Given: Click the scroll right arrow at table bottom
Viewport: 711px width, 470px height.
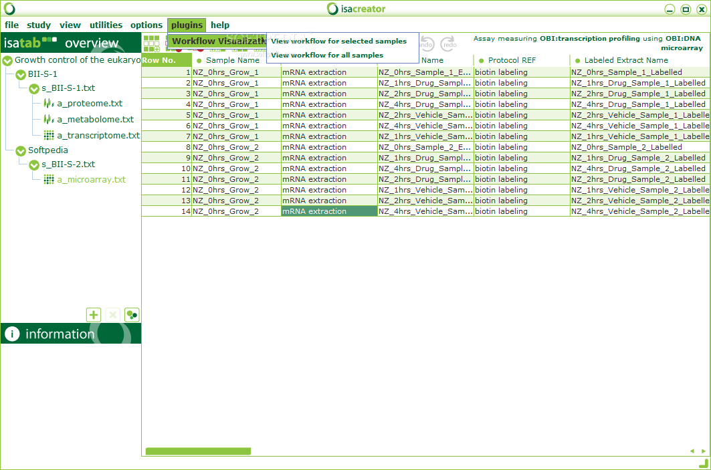Looking at the screenshot, I should (703, 451).
